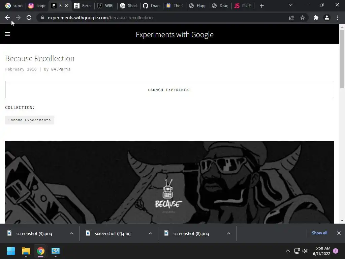Show hidden system tray icons
Screen dimensions: 345x259
pyautogui.click(x=288, y=251)
